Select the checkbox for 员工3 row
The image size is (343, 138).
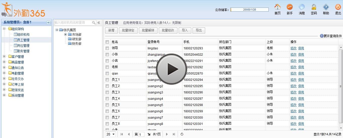(107, 92)
